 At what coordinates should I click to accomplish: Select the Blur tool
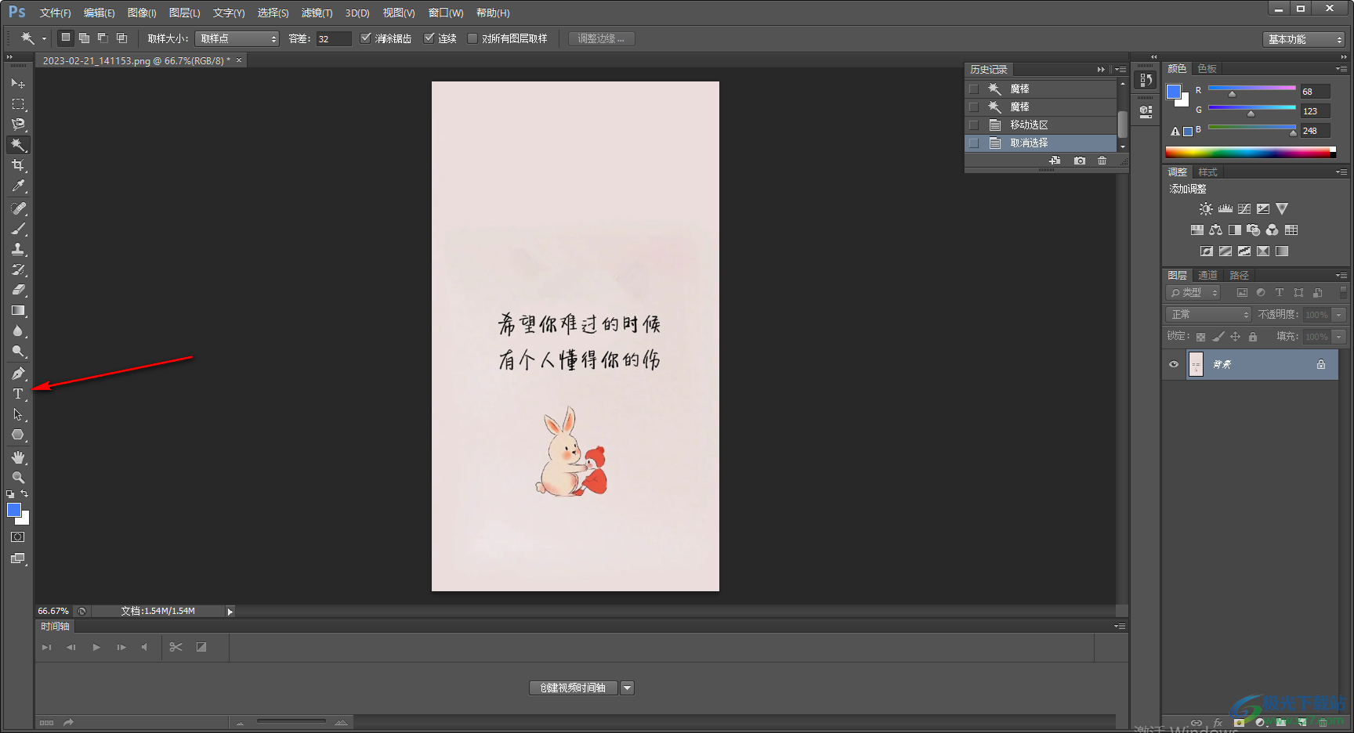click(x=18, y=330)
